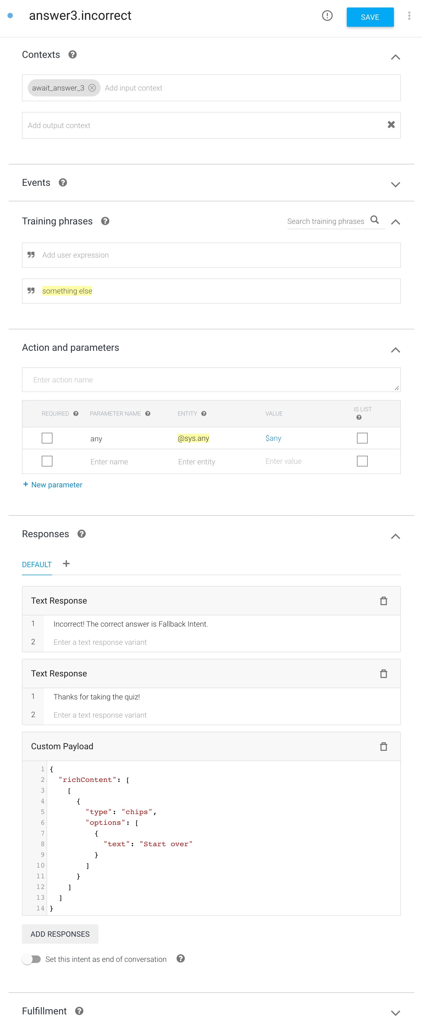The height and width of the screenshot is (1028, 422).
Task: Expand the Fulfillment section
Action: [x=395, y=1013]
